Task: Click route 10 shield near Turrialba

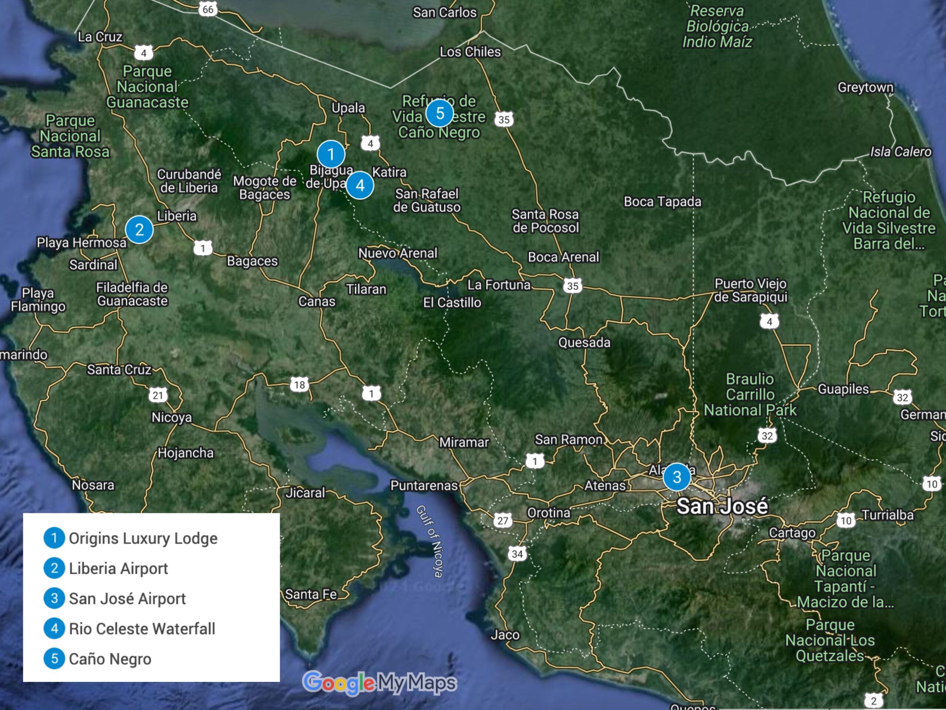Action: [x=846, y=520]
